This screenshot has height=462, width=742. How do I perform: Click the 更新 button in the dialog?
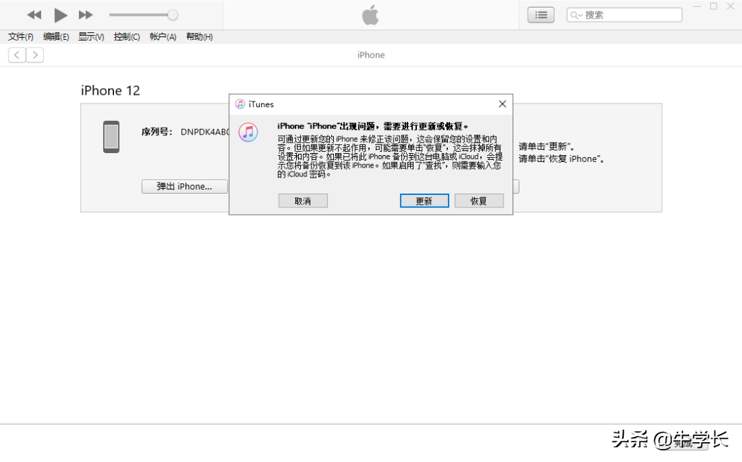424,200
